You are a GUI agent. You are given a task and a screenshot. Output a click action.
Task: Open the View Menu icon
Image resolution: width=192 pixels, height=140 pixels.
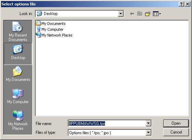(157, 14)
